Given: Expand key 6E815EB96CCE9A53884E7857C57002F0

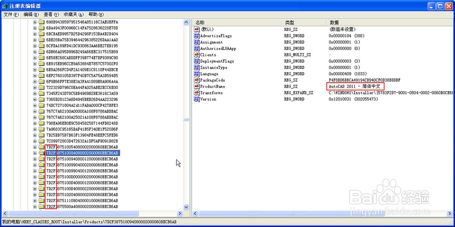Looking at the screenshot, I should click(x=35, y=64).
